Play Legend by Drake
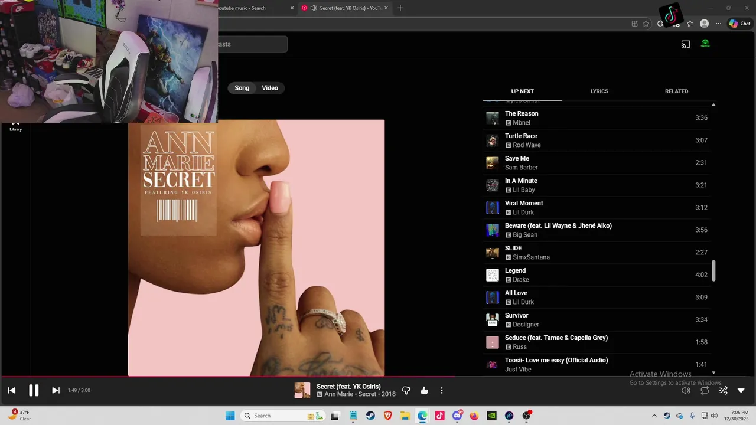The height and width of the screenshot is (425, 756). [597, 275]
